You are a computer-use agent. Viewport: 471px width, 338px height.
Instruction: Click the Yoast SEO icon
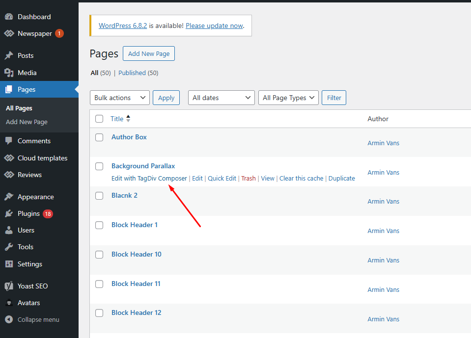[9, 286]
